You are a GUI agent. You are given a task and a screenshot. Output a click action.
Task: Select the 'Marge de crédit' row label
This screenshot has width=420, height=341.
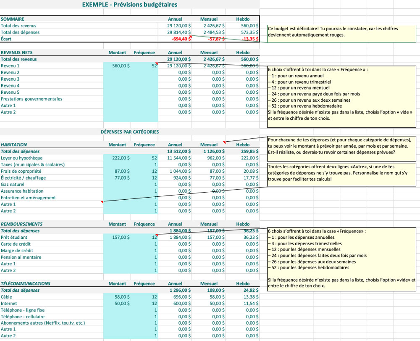coord(17,251)
